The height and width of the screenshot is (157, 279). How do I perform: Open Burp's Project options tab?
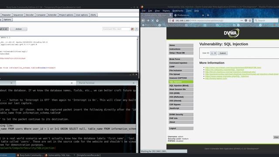click(x=66, y=15)
